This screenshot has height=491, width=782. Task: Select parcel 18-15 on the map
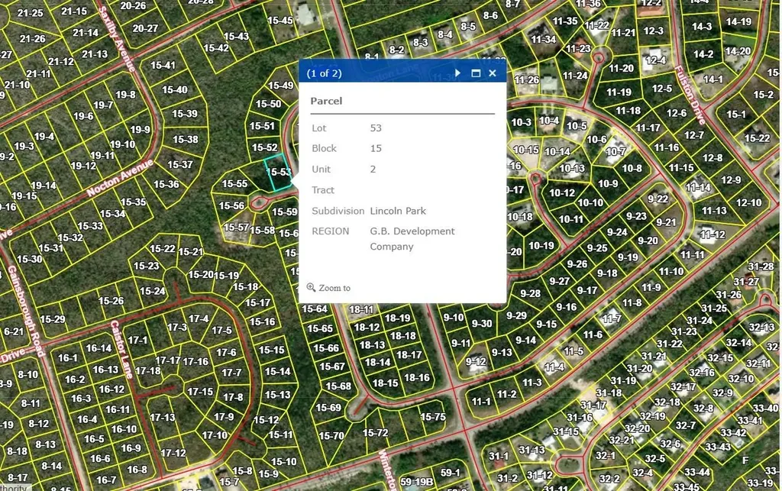click(385, 383)
